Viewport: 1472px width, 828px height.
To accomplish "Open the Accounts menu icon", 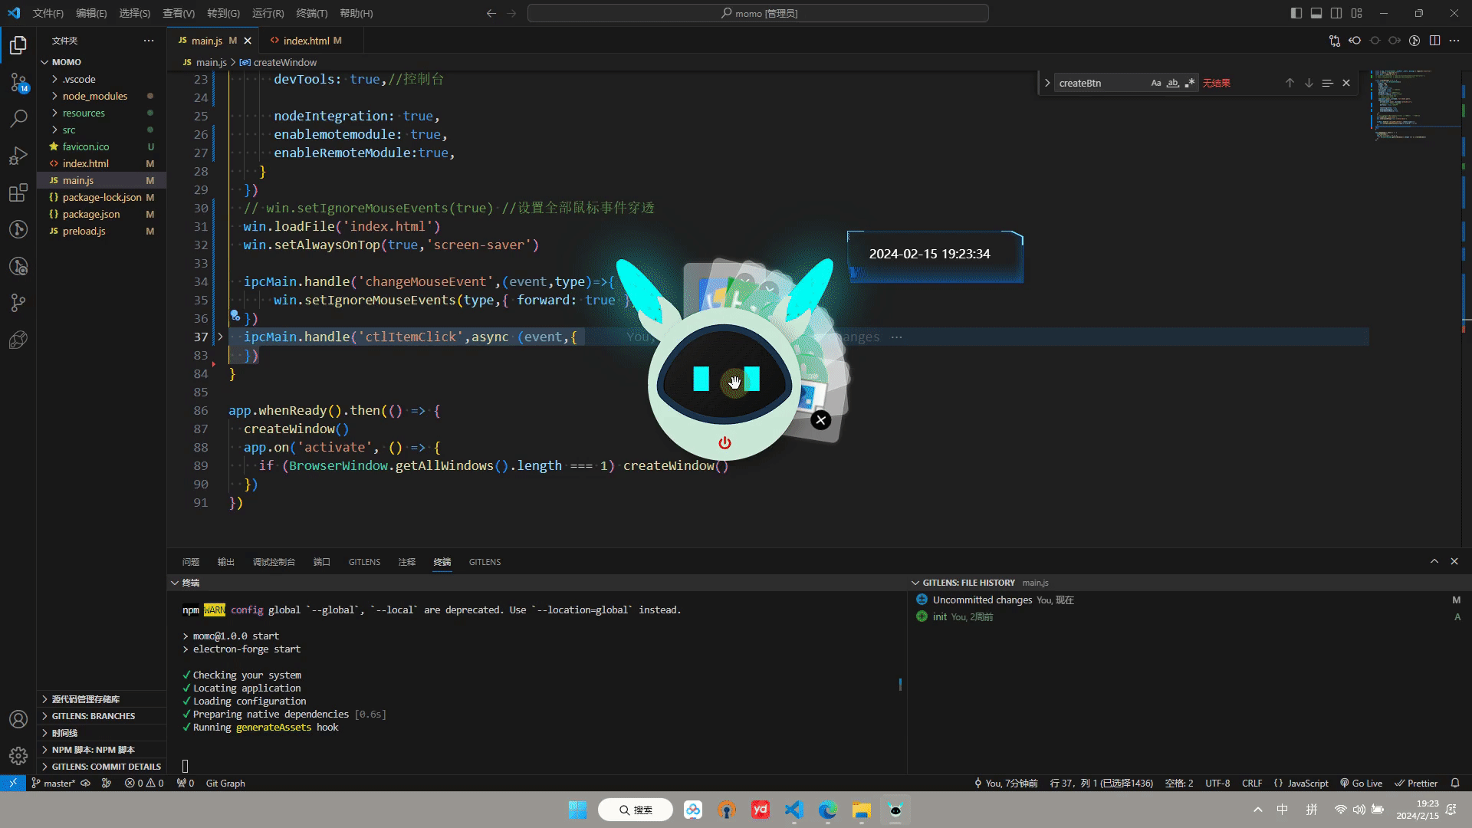I will (x=18, y=719).
